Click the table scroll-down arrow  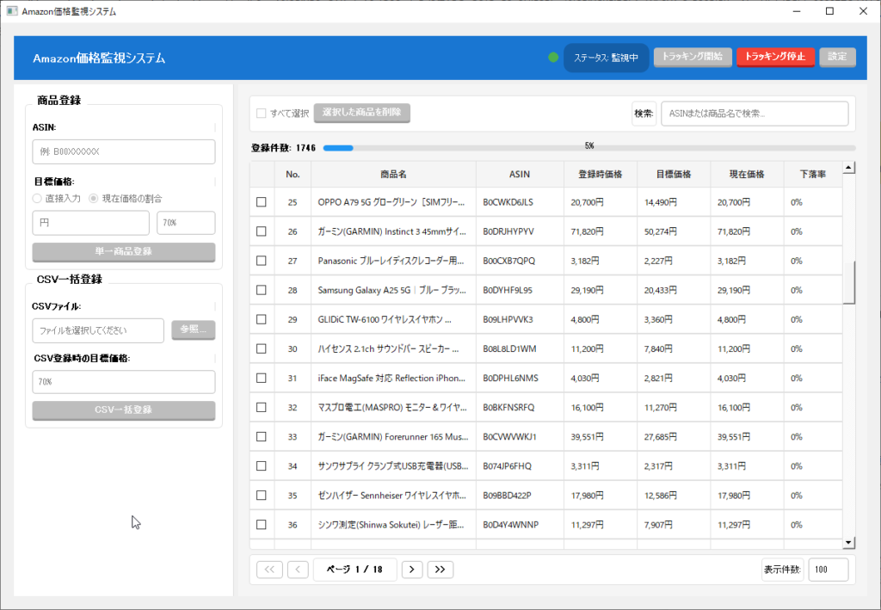[848, 542]
